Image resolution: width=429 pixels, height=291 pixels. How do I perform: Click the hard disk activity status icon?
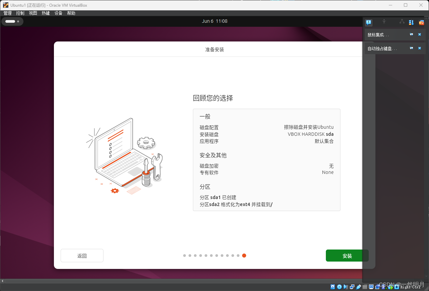coord(333,287)
